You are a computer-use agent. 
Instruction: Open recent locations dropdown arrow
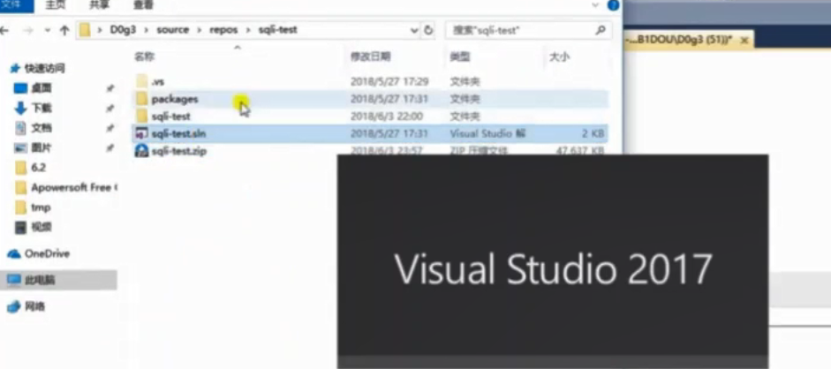[x=47, y=30]
